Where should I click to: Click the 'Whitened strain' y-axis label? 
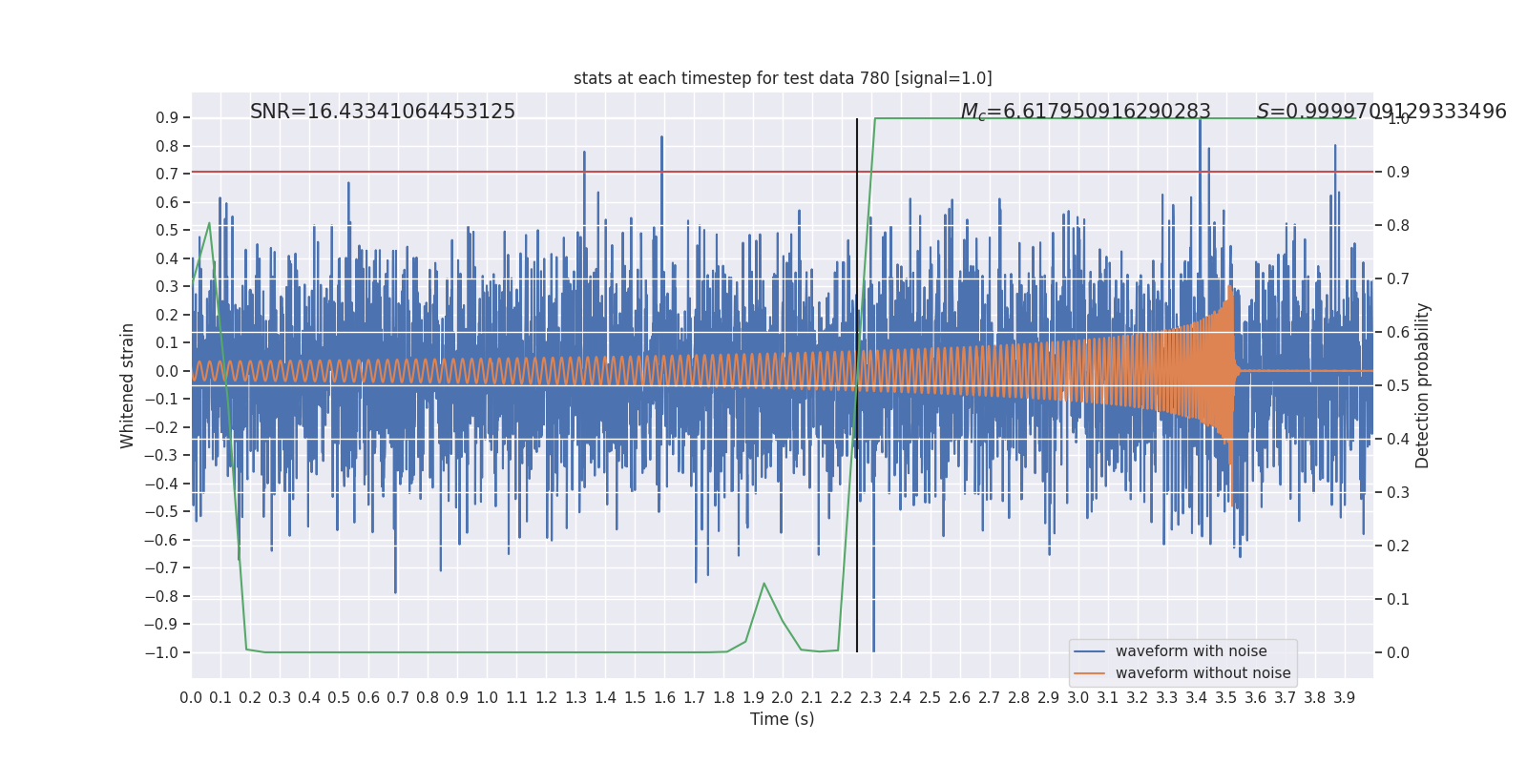coord(127,385)
